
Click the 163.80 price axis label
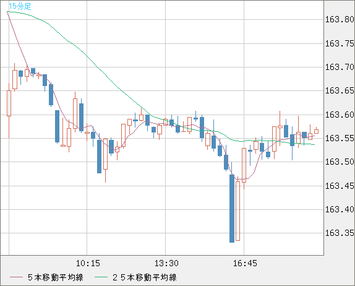point(340,19)
